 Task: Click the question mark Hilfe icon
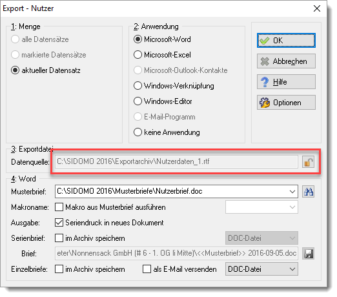point(265,82)
